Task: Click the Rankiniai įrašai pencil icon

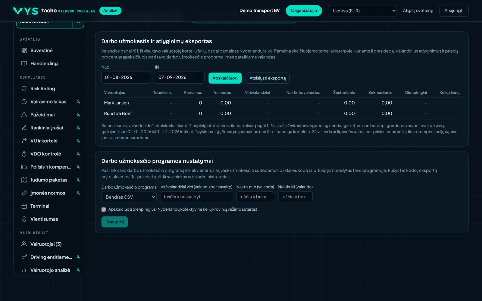Action: (24, 128)
